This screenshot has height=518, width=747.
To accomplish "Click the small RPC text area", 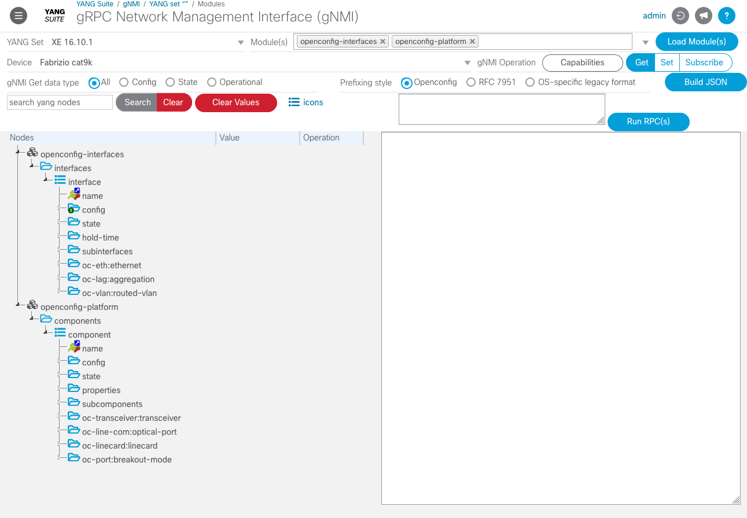I will pos(502,109).
